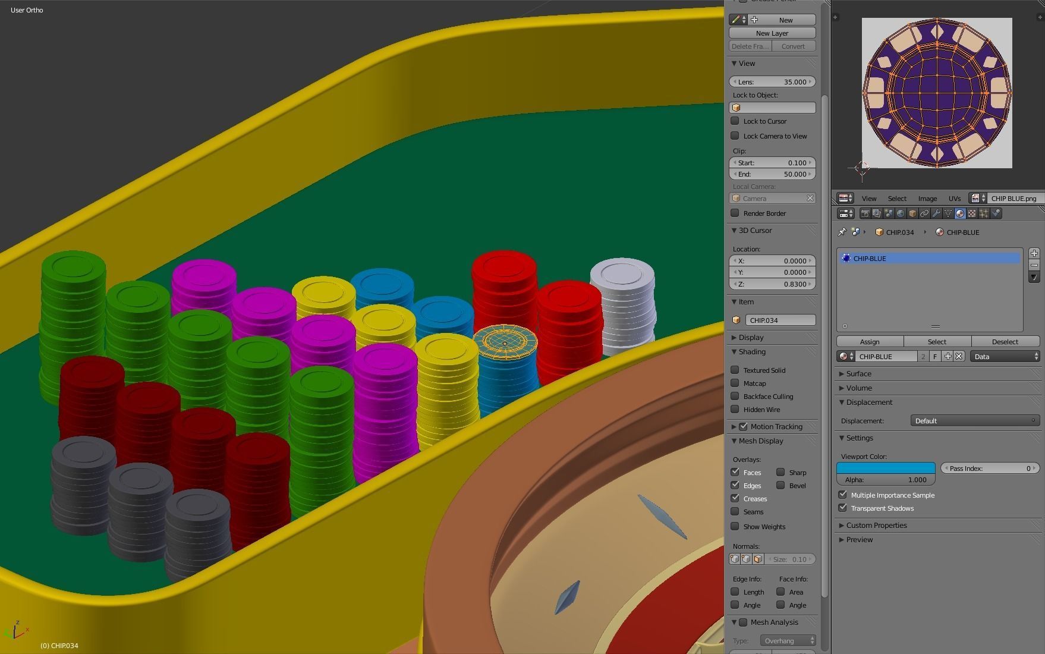Viewport: 1045px width, 654px height.
Task: Open the Particles properties tab (sparkles icon)
Action: pyautogui.click(x=984, y=213)
